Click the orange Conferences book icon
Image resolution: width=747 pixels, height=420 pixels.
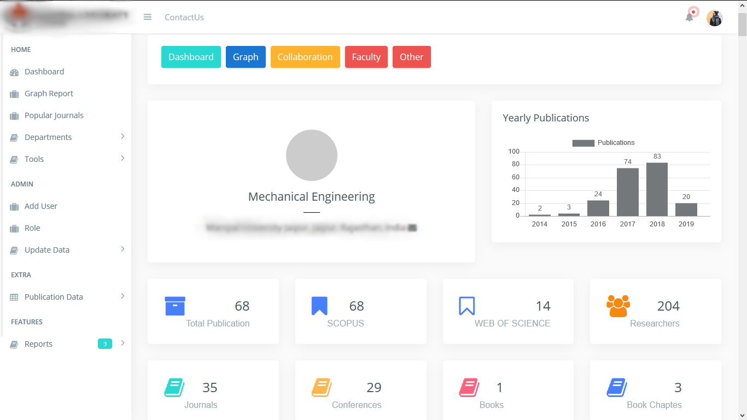(x=322, y=387)
